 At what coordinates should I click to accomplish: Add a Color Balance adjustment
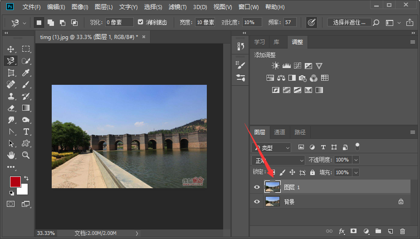tap(281, 78)
